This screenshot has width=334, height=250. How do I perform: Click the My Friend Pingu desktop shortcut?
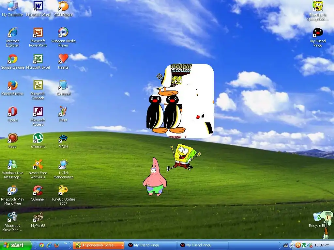coord(318,37)
